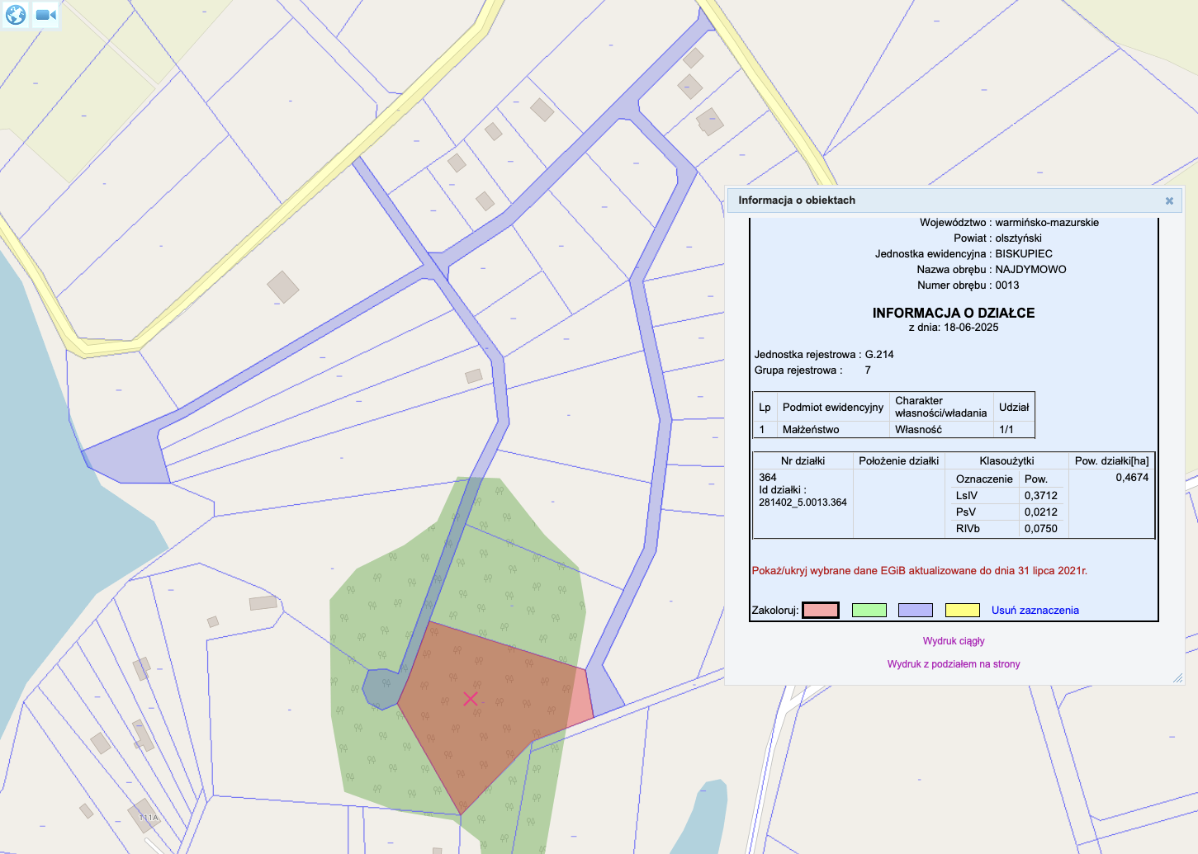Click the pink X marker on parcel
1198x854 pixels.
click(x=470, y=698)
